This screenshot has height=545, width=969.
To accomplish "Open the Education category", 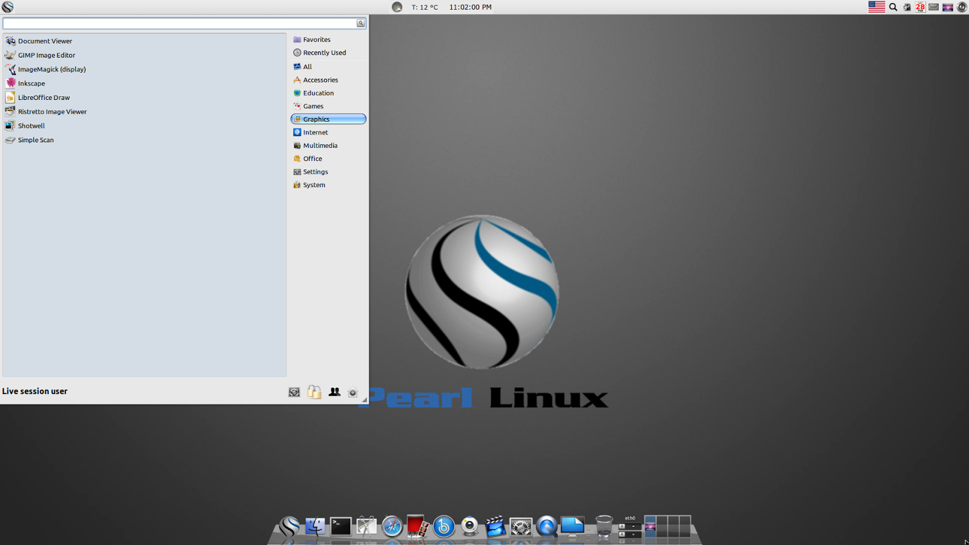I will [328, 93].
